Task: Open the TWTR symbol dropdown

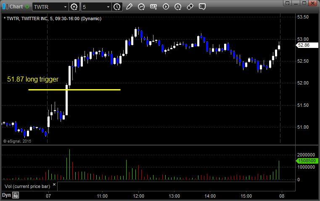Action: coord(65,7)
